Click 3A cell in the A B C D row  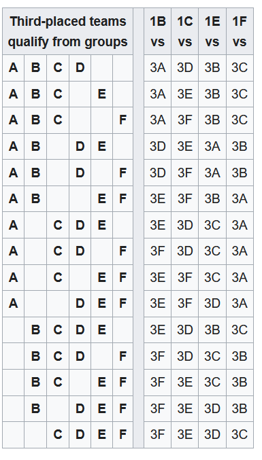pos(158,68)
